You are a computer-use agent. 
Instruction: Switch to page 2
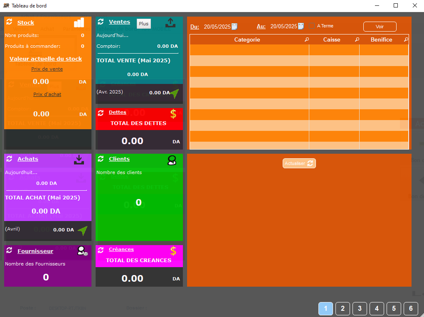[343, 308]
